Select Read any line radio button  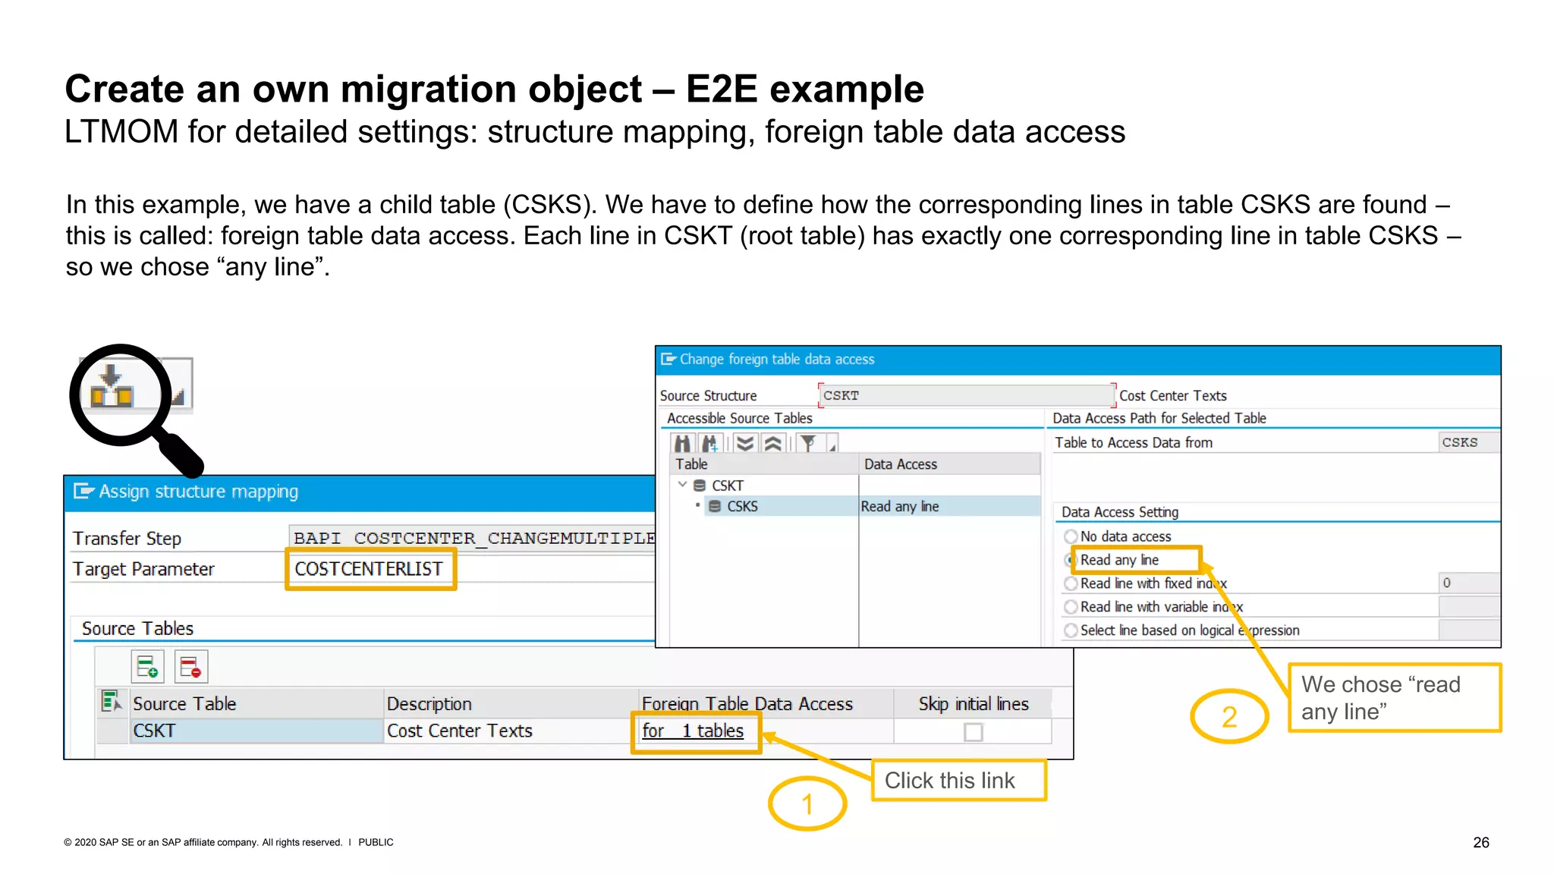(x=1071, y=561)
